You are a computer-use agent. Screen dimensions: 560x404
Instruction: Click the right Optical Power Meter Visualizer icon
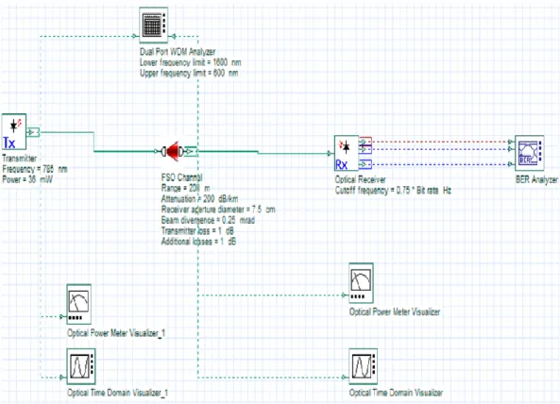[x=361, y=283]
